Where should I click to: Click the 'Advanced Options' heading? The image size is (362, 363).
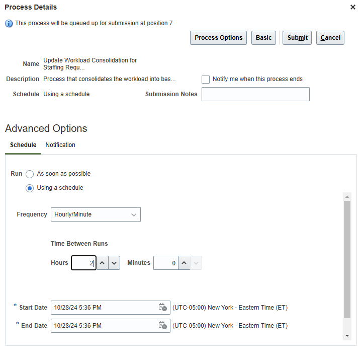click(46, 128)
